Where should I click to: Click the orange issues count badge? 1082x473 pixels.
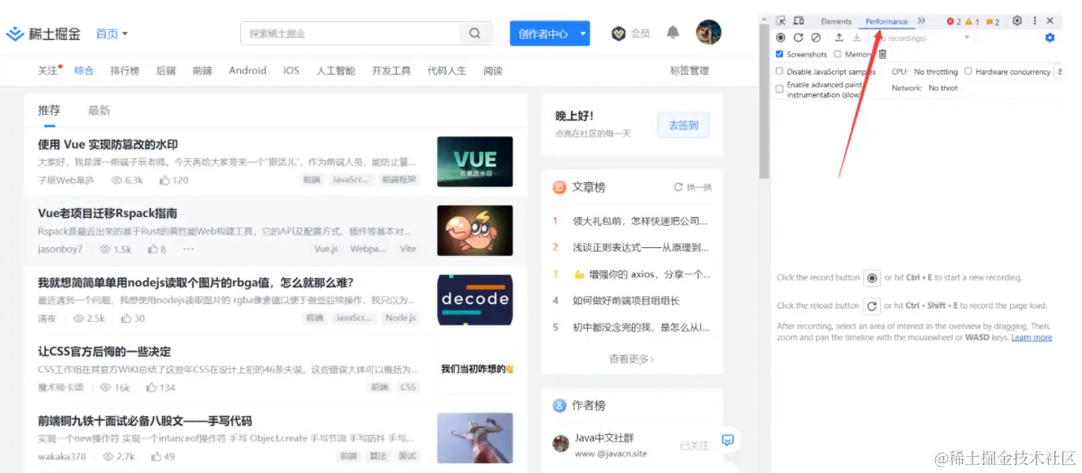(992, 21)
